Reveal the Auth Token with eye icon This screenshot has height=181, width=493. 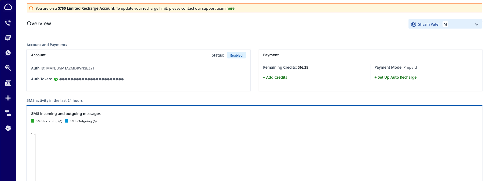pyautogui.click(x=56, y=79)
